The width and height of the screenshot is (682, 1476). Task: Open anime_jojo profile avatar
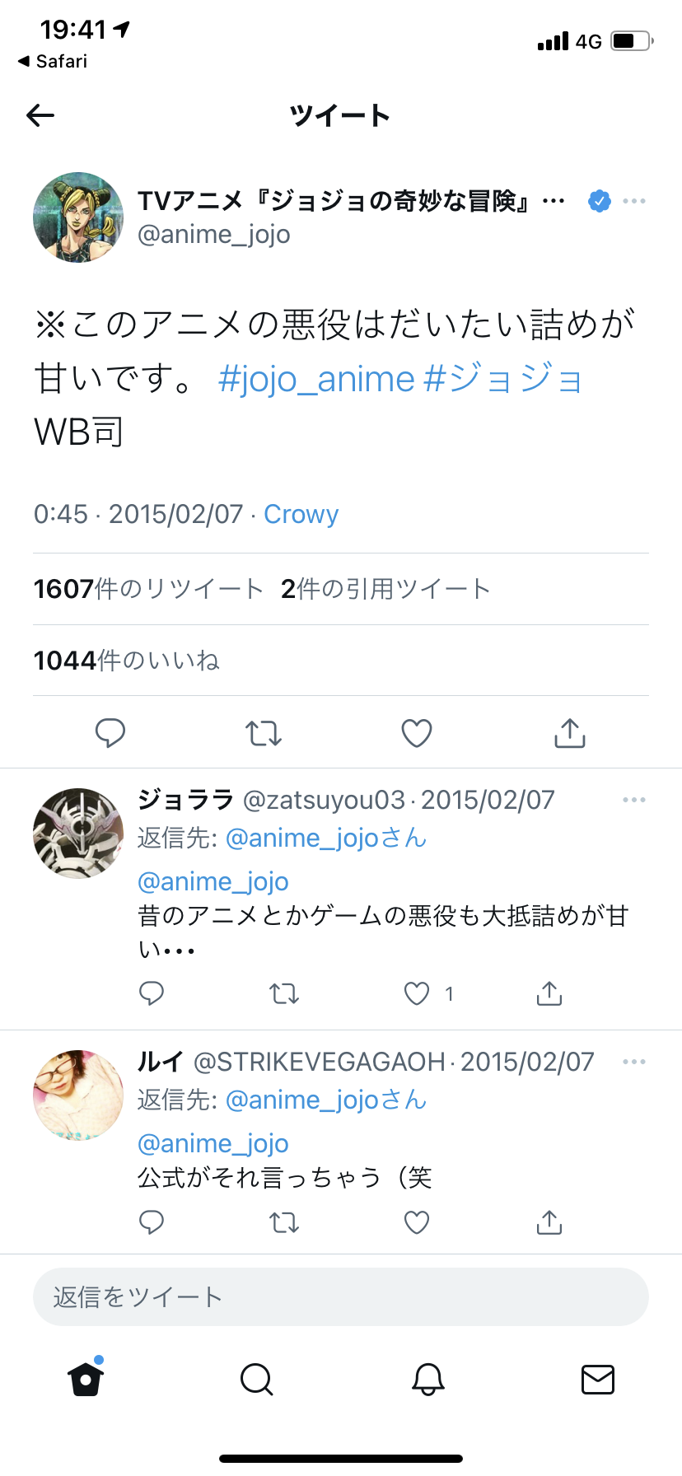pos(78,217)
